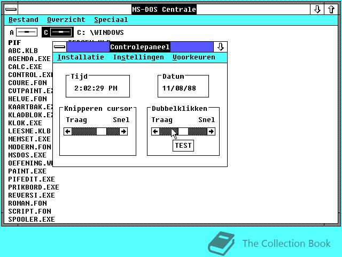This screenshot has height=257, width=342.
Task: Select ROMAN.FON in file list
Action: click(x=27, y=203)
